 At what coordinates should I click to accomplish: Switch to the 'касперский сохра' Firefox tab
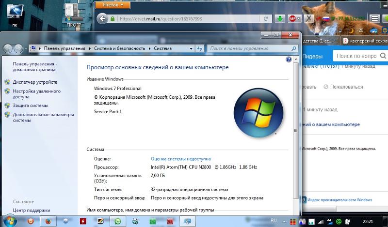pos(365,41)
